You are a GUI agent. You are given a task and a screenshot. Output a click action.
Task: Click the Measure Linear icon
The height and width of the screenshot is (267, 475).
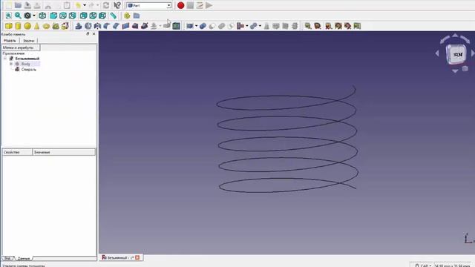pos(308,26)
